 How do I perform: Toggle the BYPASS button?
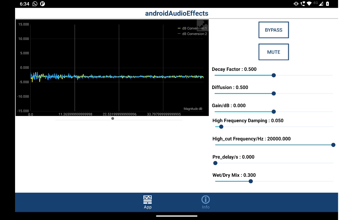tap(274, 30)
